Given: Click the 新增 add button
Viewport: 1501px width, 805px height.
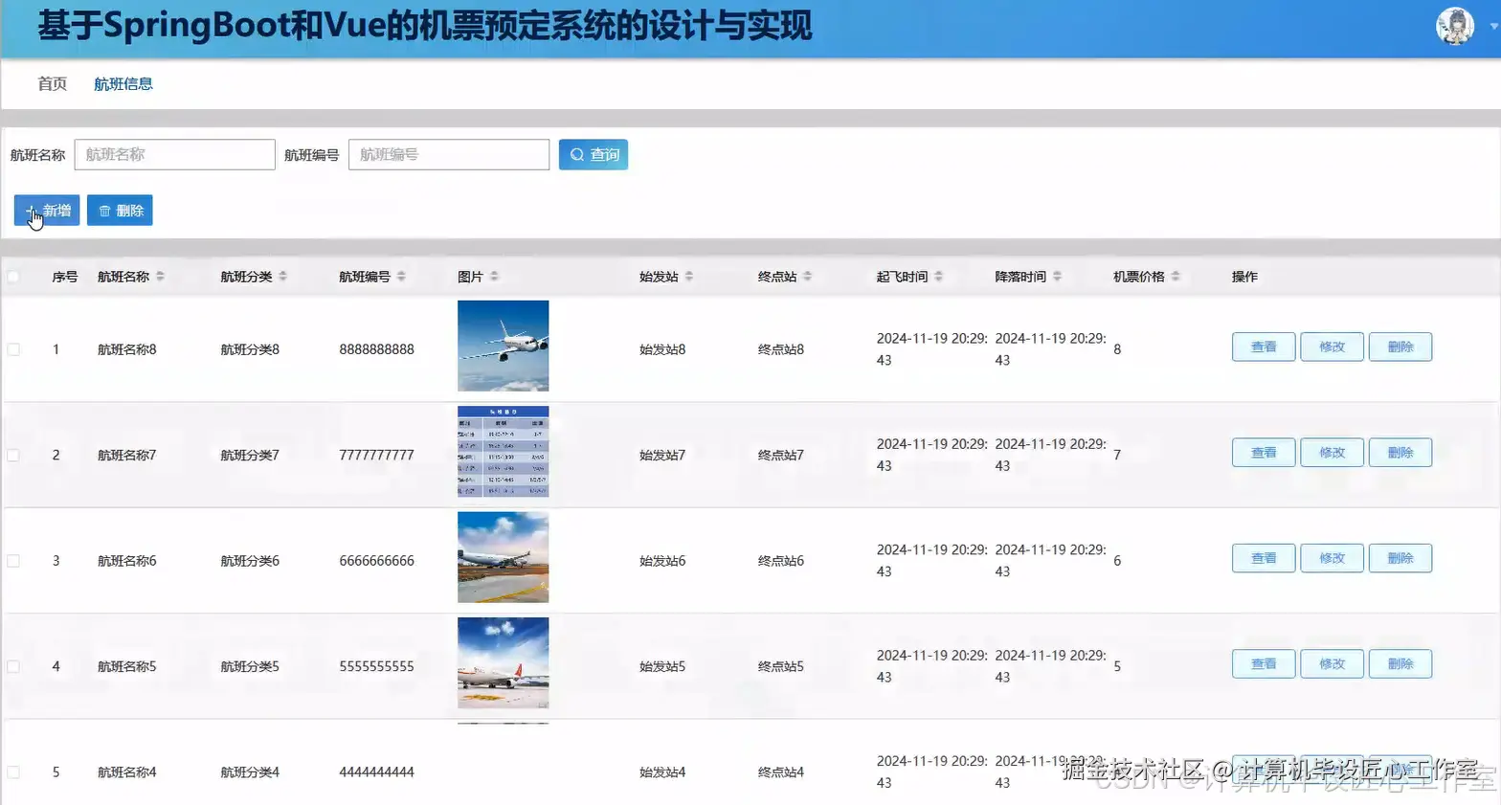Looking at the screenshot, I should 47,211.
